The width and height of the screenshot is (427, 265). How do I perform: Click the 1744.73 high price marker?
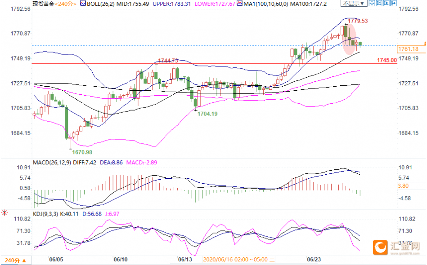168,60
